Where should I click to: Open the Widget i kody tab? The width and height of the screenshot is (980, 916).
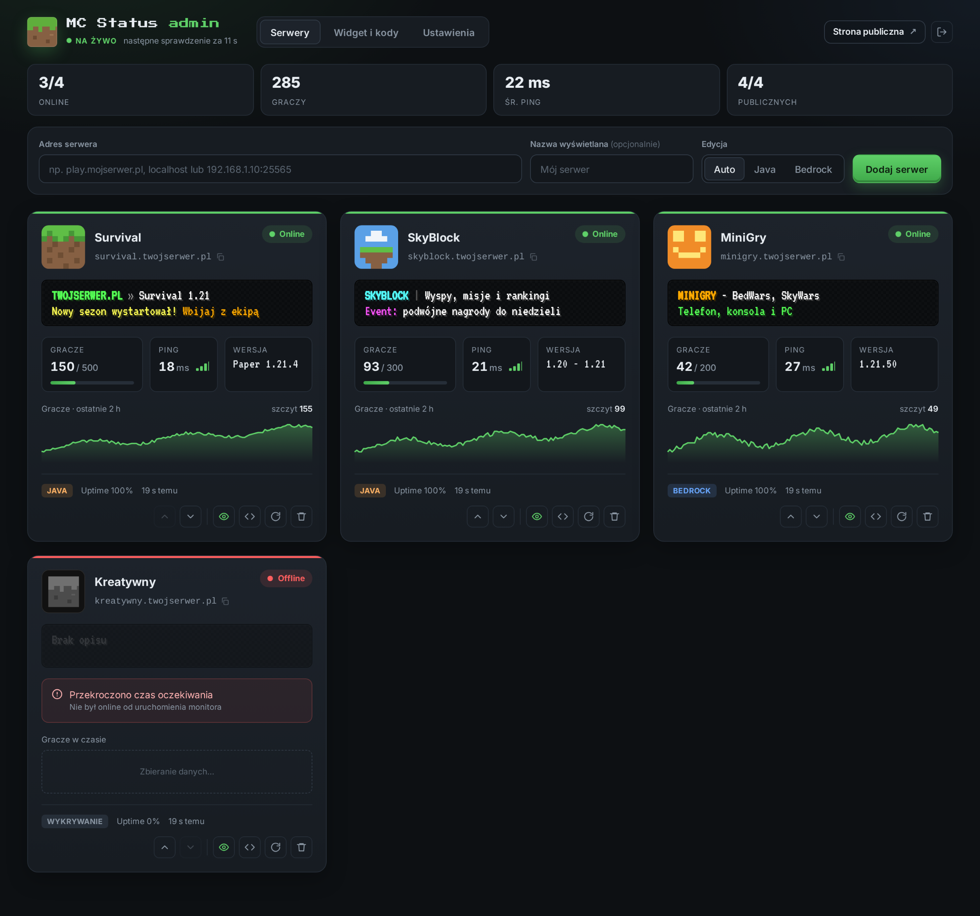[x=366, y=33]
